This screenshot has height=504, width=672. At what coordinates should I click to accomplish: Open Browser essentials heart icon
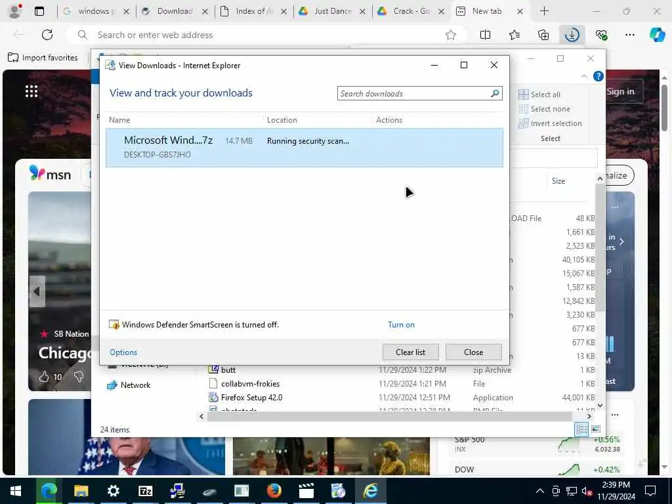tap(601, 35)
